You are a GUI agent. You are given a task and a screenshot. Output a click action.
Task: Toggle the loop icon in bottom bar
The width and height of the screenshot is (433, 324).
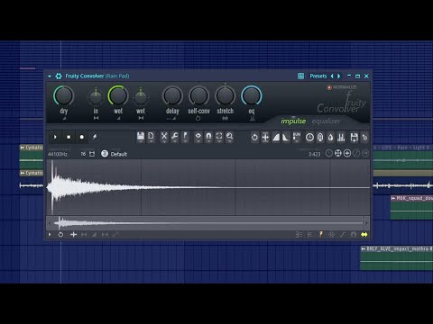[x=60, y=235]
